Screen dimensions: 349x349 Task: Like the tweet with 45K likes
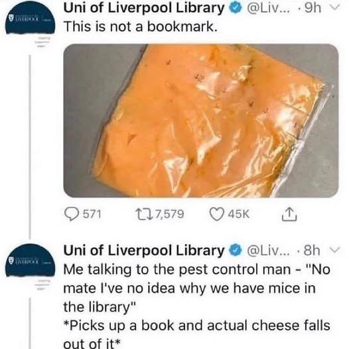tap(217, 214)
